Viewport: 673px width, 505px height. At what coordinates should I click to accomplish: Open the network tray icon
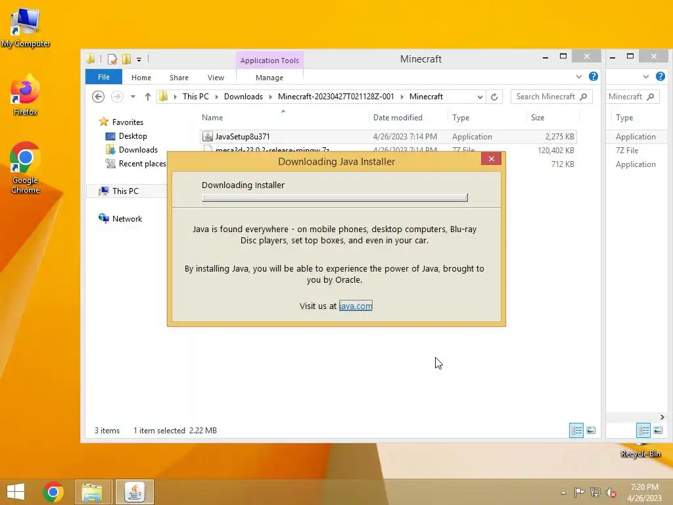click(x=595, y=493)
